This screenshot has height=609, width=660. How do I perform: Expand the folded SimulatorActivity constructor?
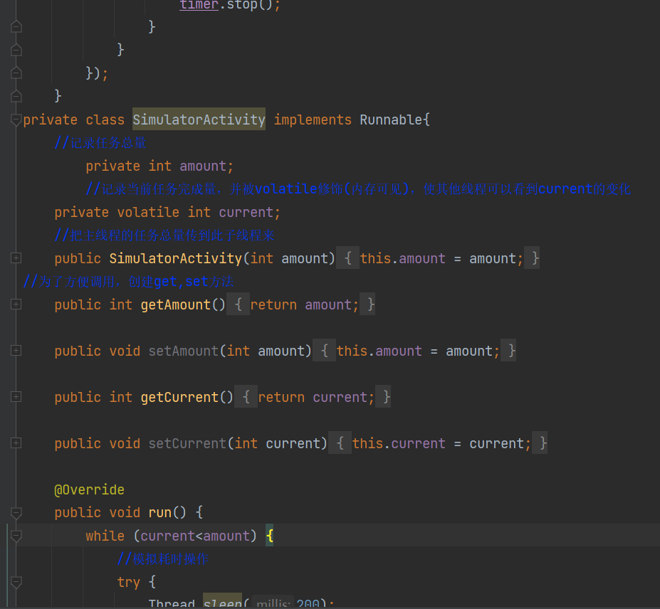click(x=16, y=258)
